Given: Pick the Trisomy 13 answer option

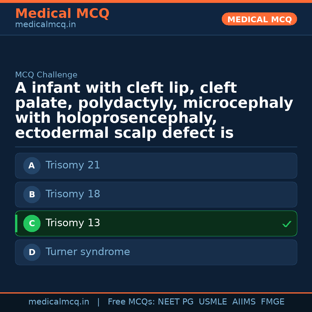Looking at the screenshot, I should [156, 223].
